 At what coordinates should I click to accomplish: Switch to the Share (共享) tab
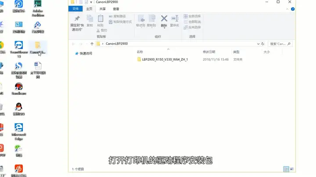tap(103, 9)
